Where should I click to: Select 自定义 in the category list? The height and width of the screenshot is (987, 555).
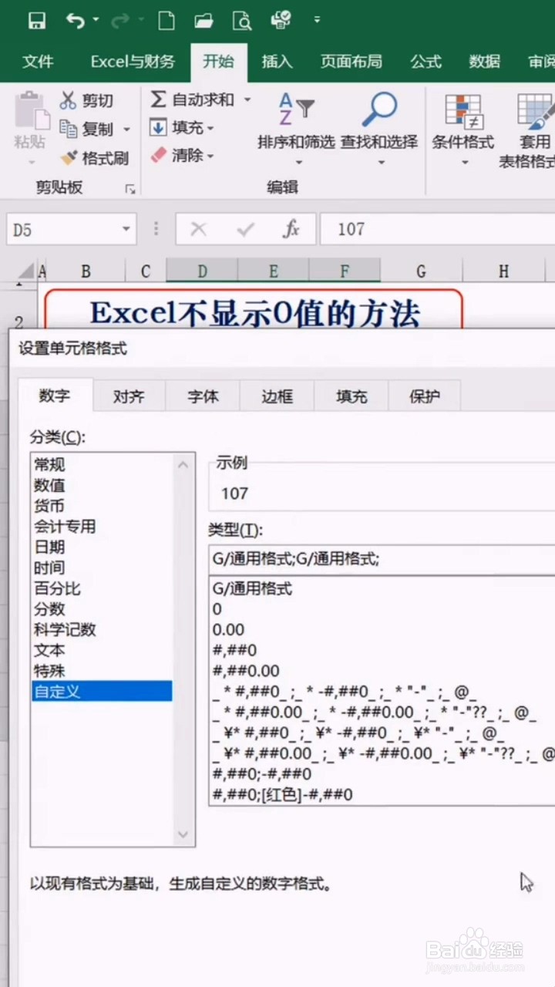pyautogui.click(x=102, y=692)
